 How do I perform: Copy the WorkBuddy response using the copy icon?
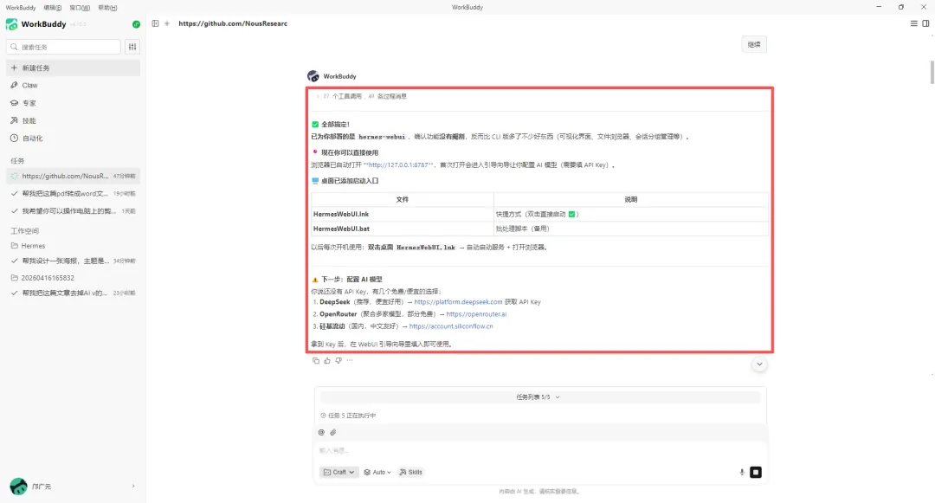tap(315, 360)
